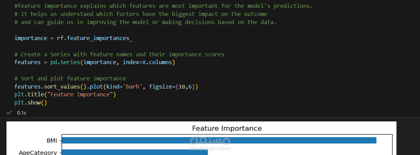Image resolution: width=420 pixels, height=155 pixels.
Task: Click the AgeCategory axis label
Action: point(38,153)
